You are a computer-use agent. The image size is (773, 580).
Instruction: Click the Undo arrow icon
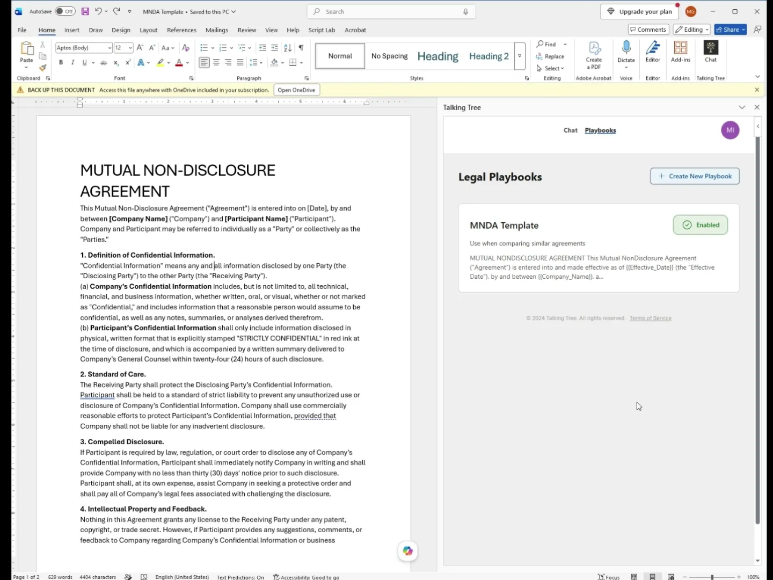[x=98, y=11]
